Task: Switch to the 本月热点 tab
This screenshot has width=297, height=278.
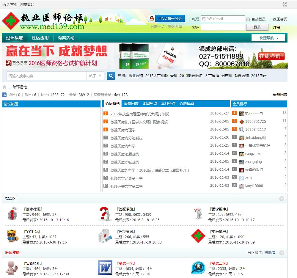Action: pyautogui.click(x=168, y=103)
